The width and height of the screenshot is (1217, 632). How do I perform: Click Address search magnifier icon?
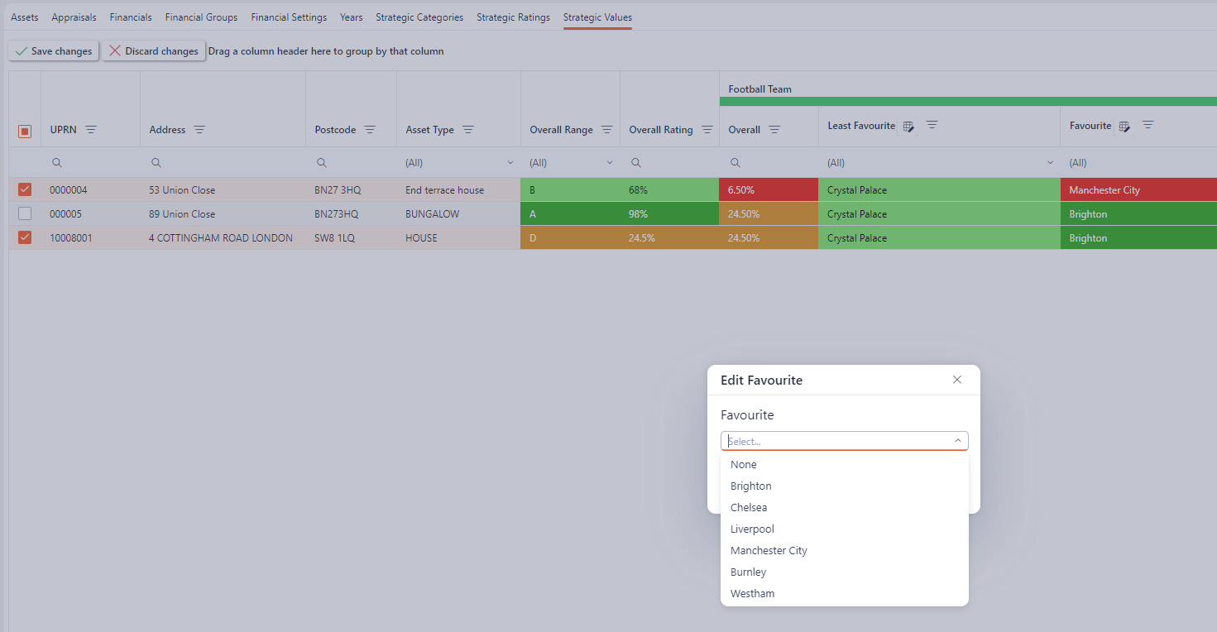click(156, 163)
